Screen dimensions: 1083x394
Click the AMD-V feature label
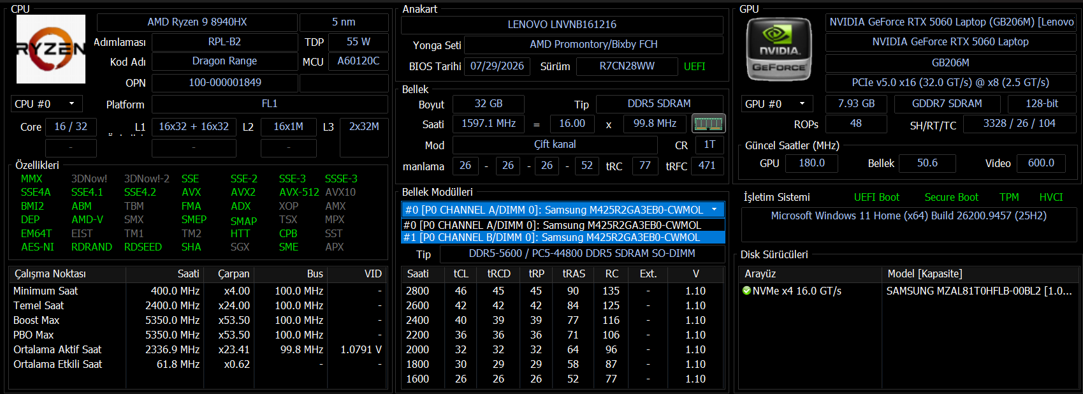(x=87, y=219)
